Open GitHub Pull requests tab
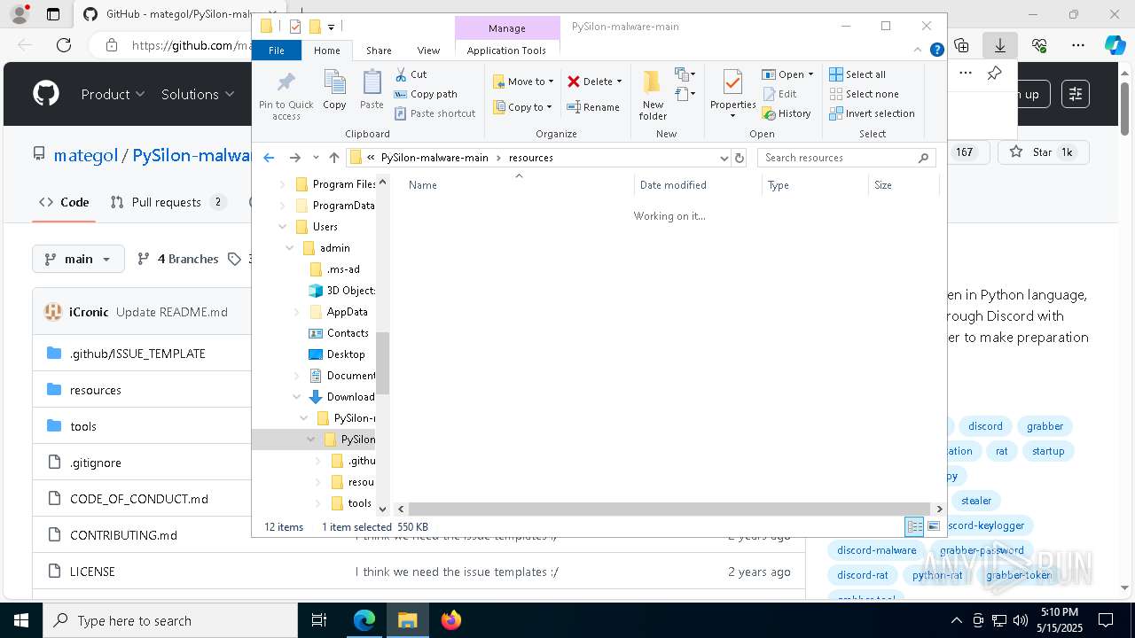This screenshot has height=638, width=1135. click(x=168, y=202)
